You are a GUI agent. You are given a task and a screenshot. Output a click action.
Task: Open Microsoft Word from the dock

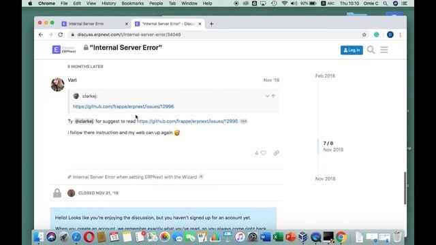(x=265, y=237)
